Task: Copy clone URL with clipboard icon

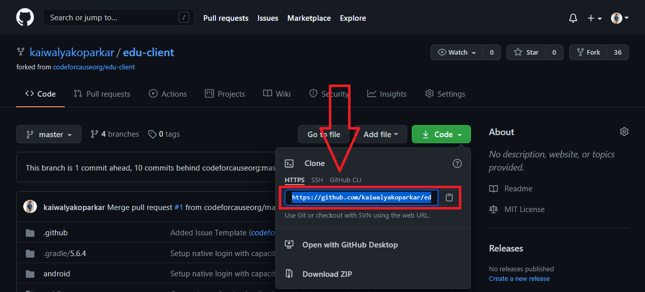Action: pos(449,197)
